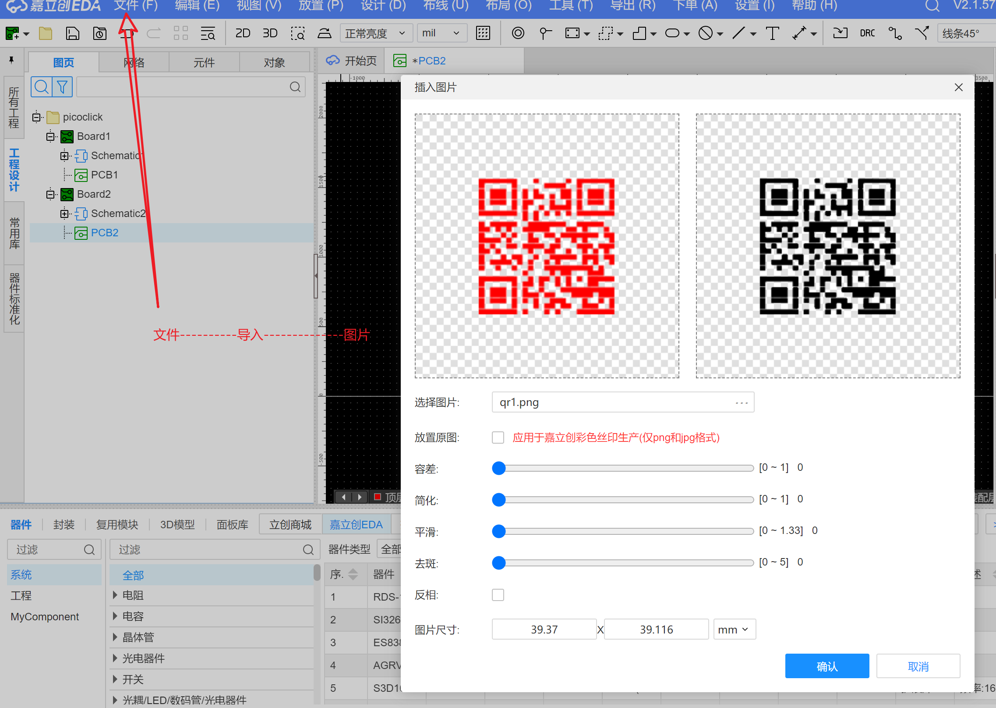Viewport: 996px width, 708px height.
Task: Click the 取消 cancel button
Action: (918, 666)
